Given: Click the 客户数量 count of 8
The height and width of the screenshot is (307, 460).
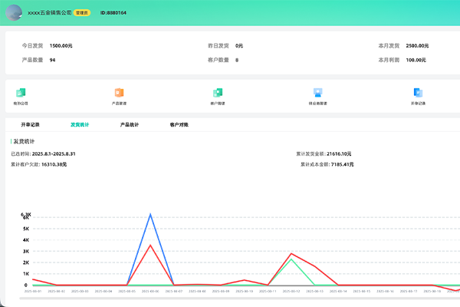Looking at the screenshot, I should coord(237,60).
